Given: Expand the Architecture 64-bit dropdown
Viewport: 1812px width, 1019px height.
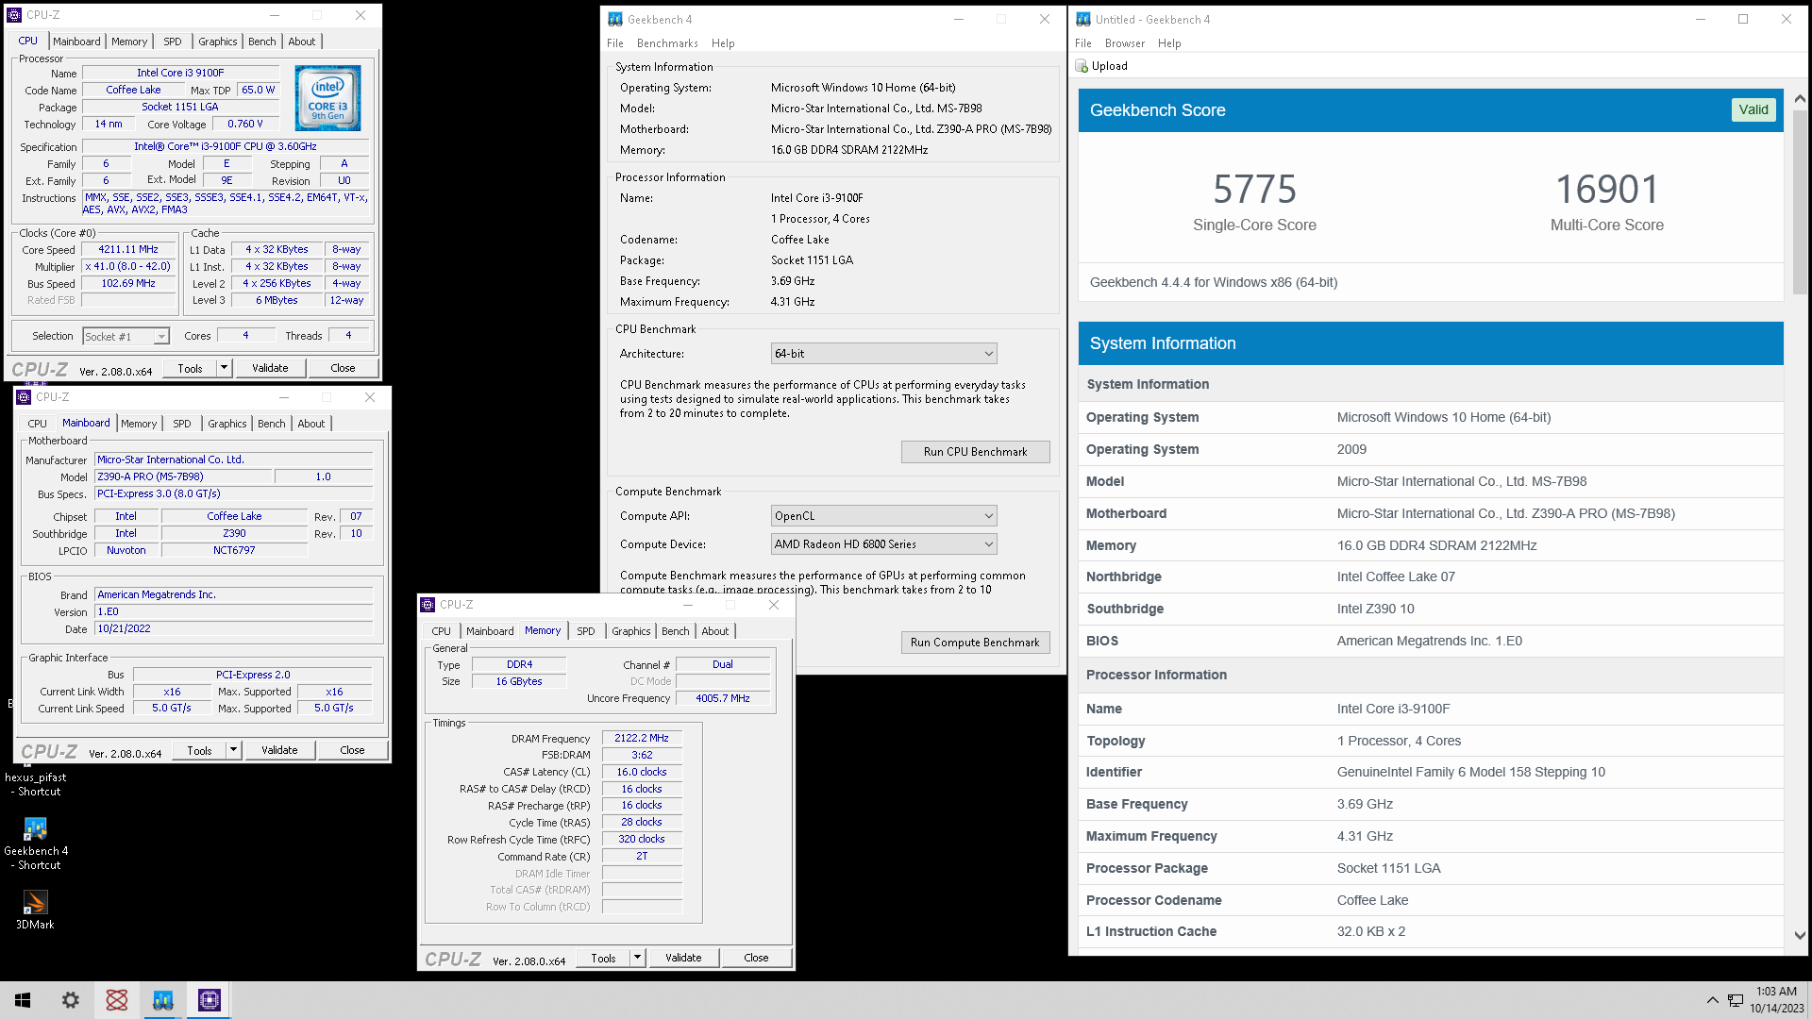Looking at the screenshot, I should tap(988, 354).
